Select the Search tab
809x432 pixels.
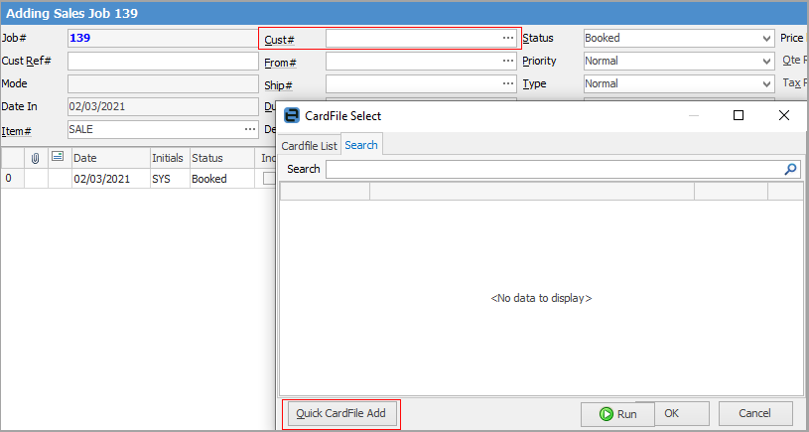tap(361, 145)
